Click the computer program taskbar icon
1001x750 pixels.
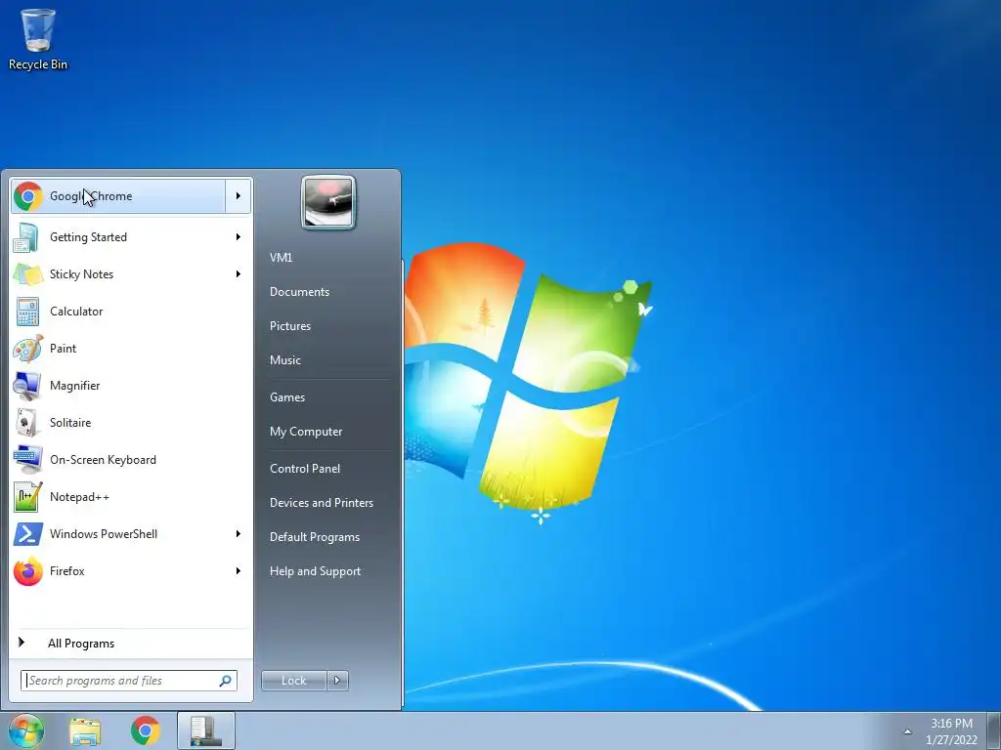pos(205,730)
